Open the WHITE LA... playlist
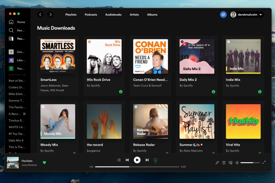 17,127
